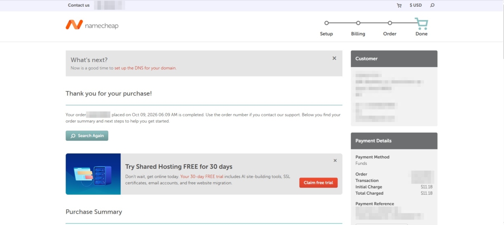Select the Done step cart icon
The height and width of the screenshot is (225, 504).
point(421,23)
